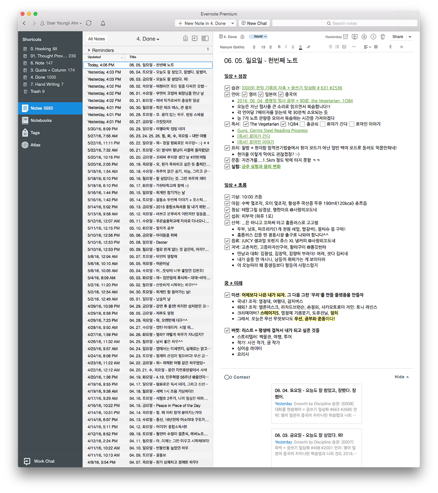
Task: Apply bold formatting
Action: [x=279, y=47]
